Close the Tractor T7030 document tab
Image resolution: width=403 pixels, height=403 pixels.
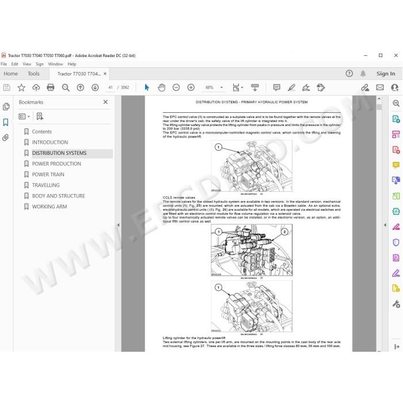105,74
